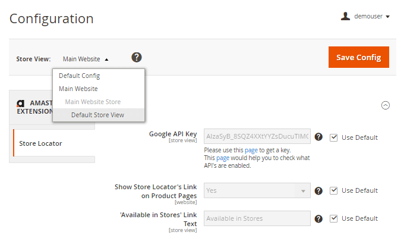Select Default Config from scope menu
The image size is (407, 238).
point(79,76)
